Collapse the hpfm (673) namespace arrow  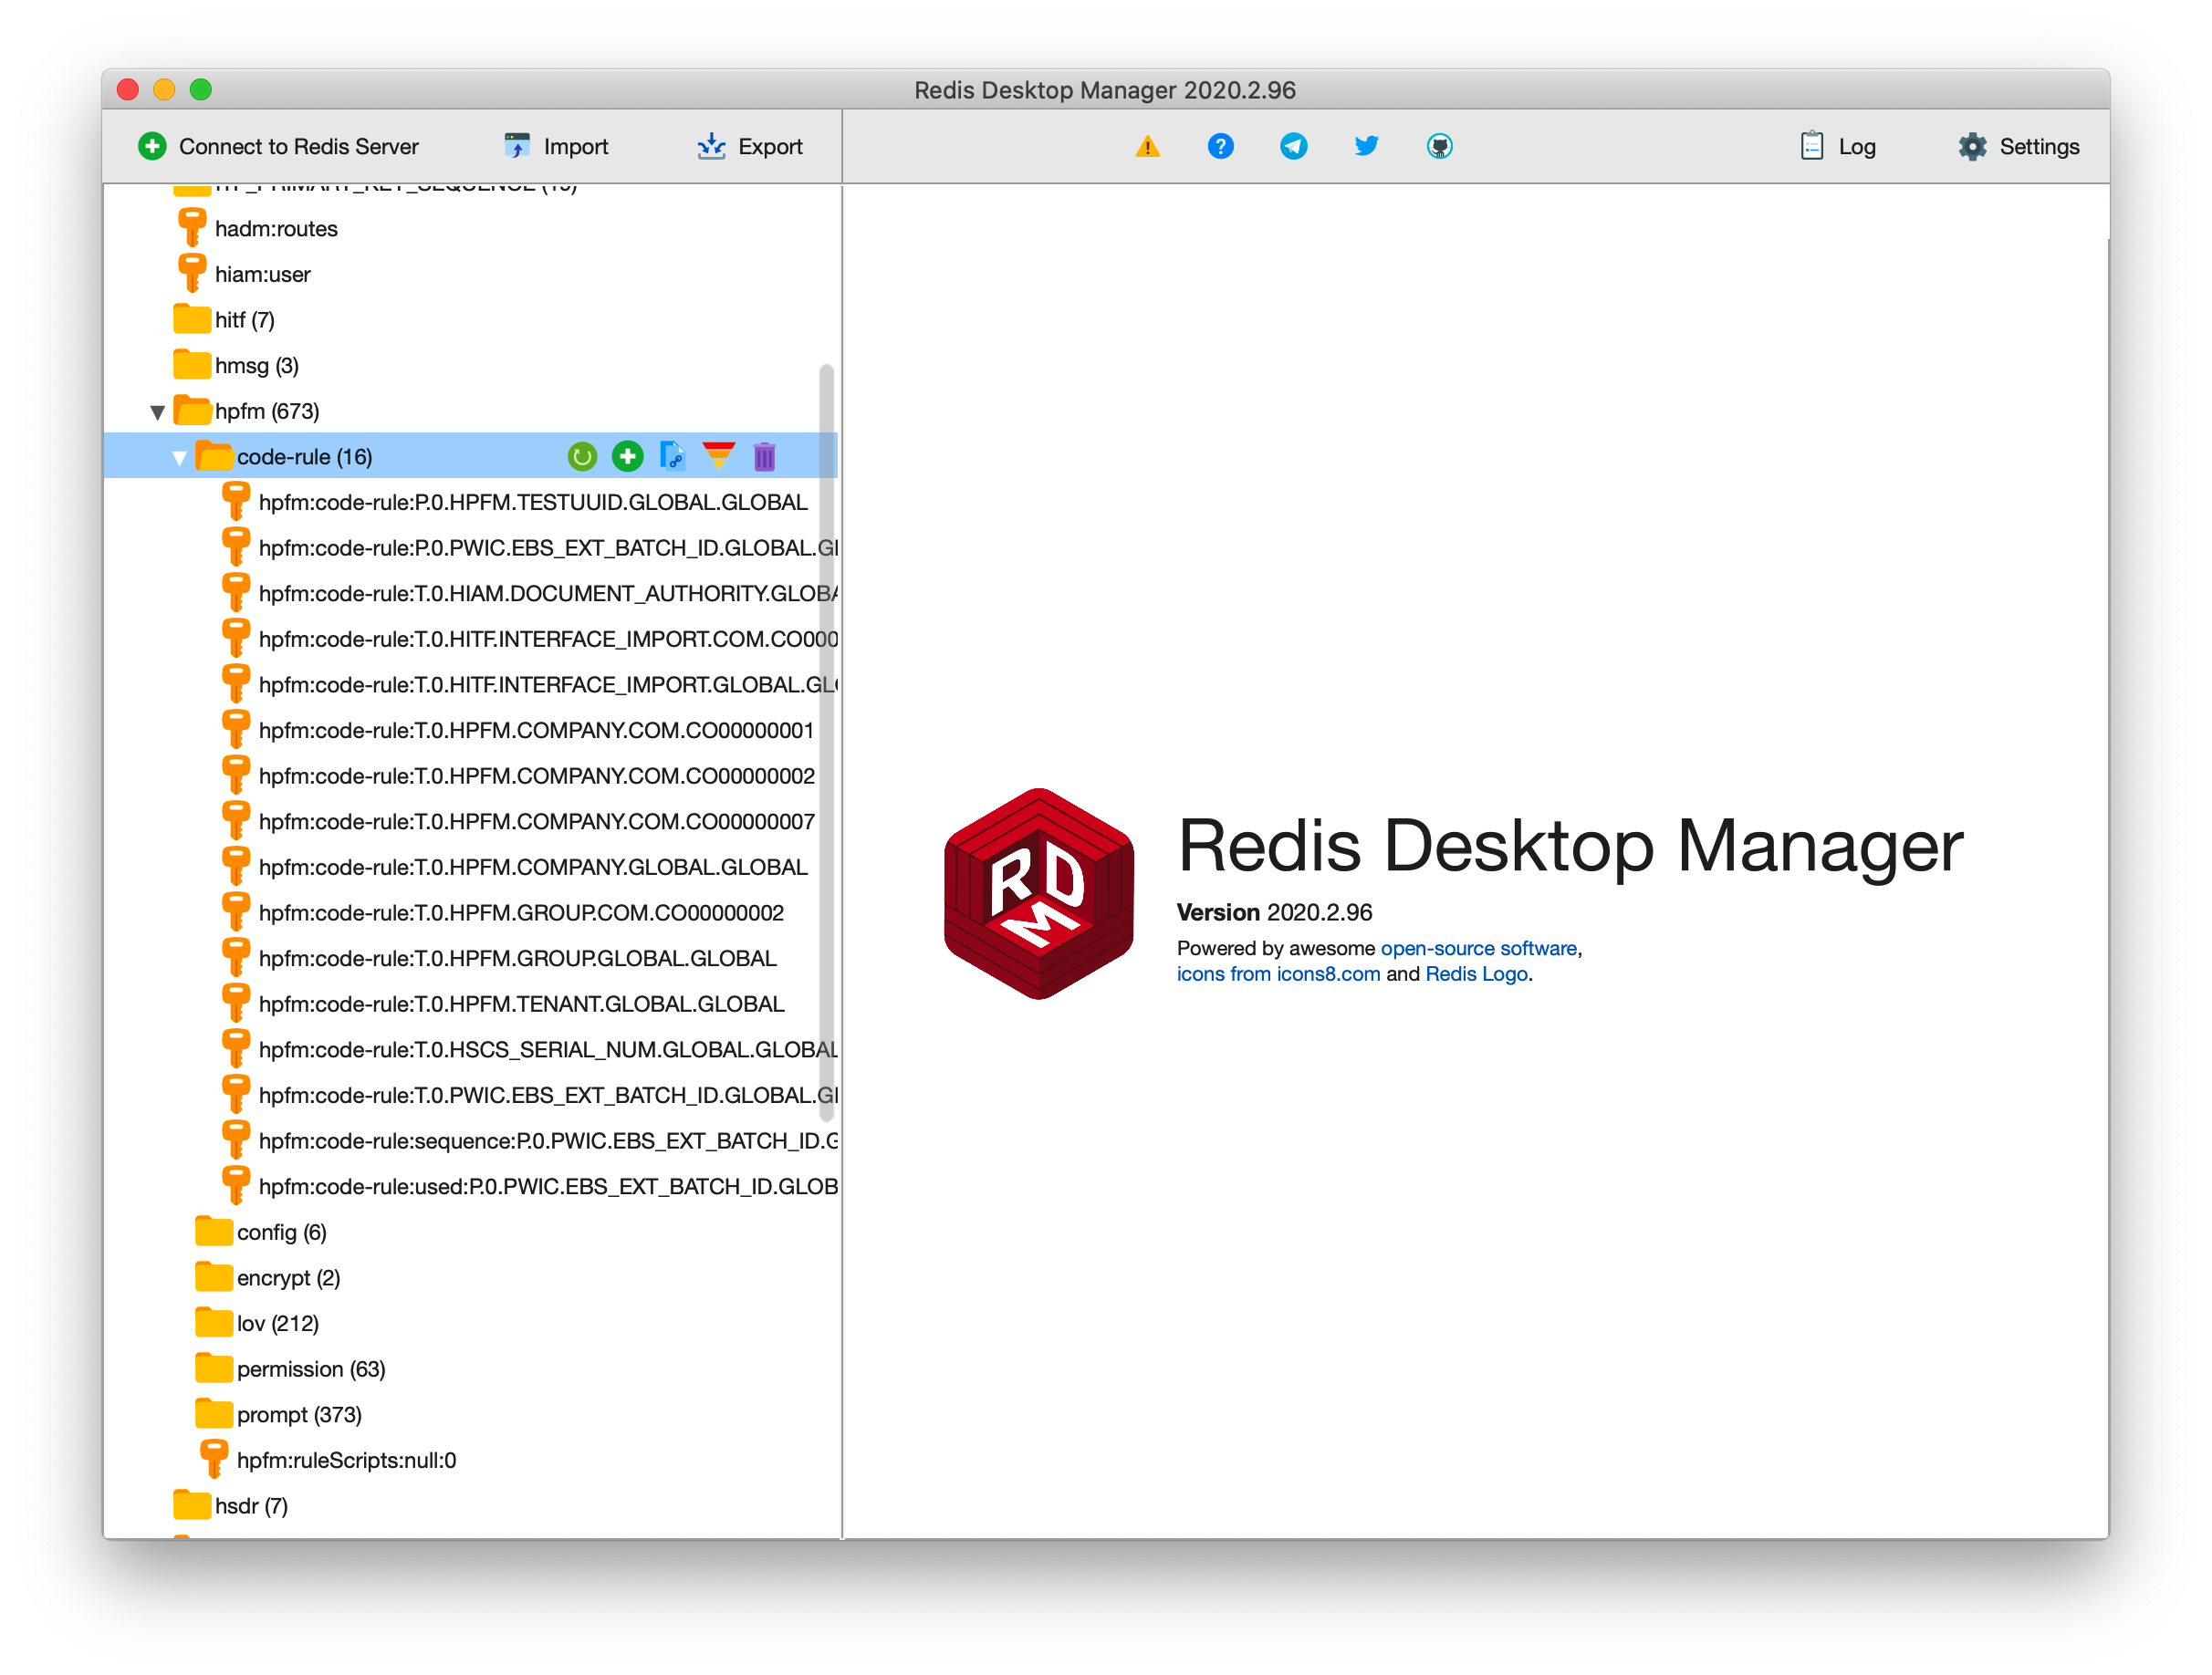click(x=157, y=412)
